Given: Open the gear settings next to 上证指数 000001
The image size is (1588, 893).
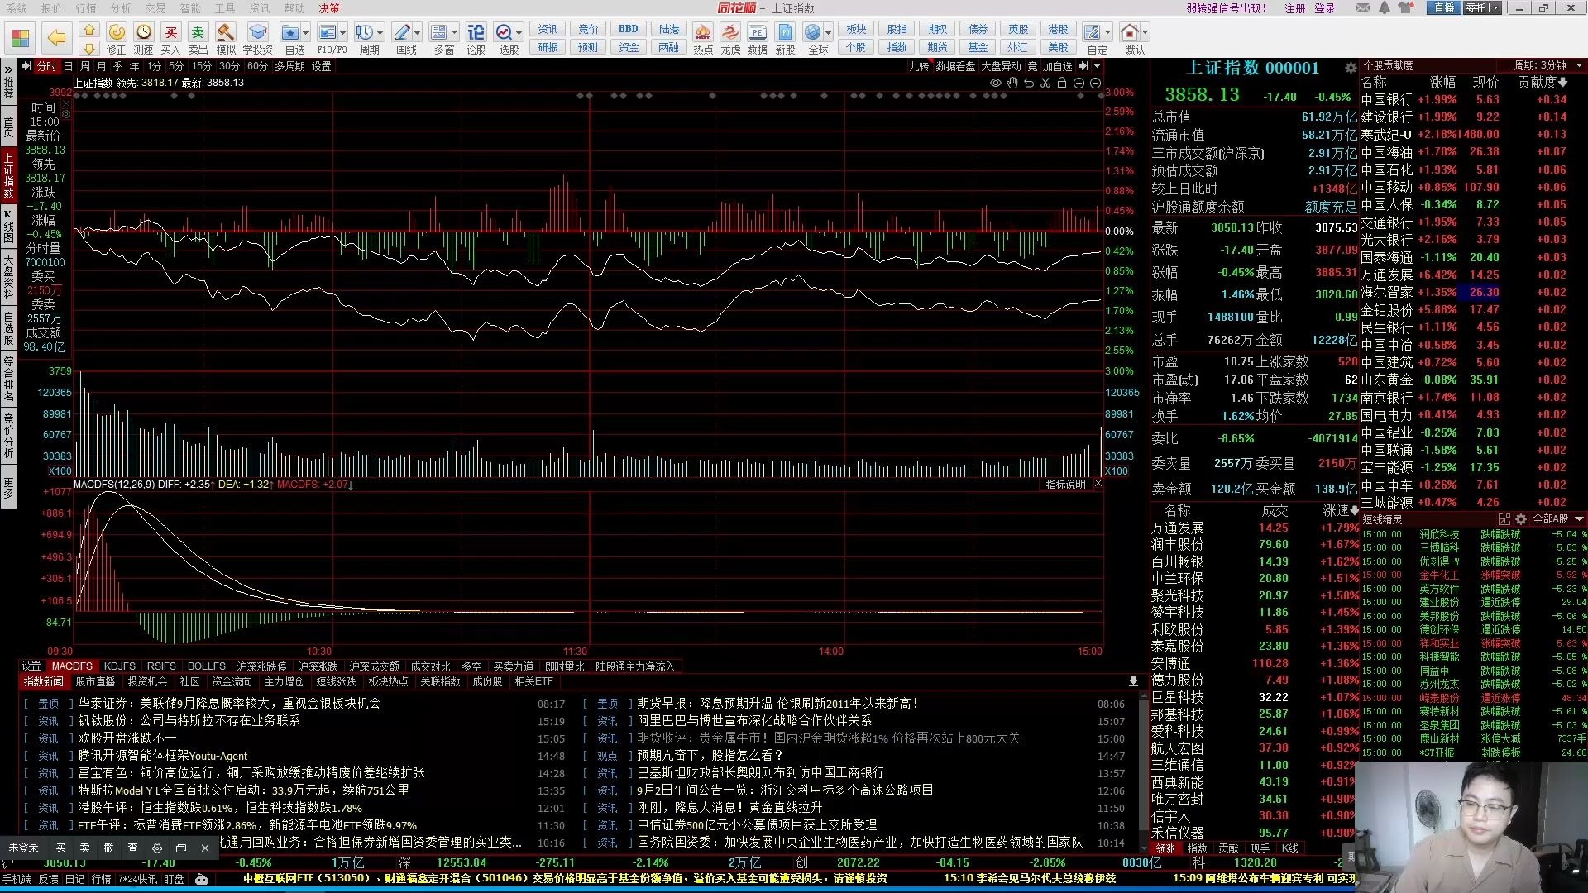Looking at the screenshot, I should (1351, 68).
